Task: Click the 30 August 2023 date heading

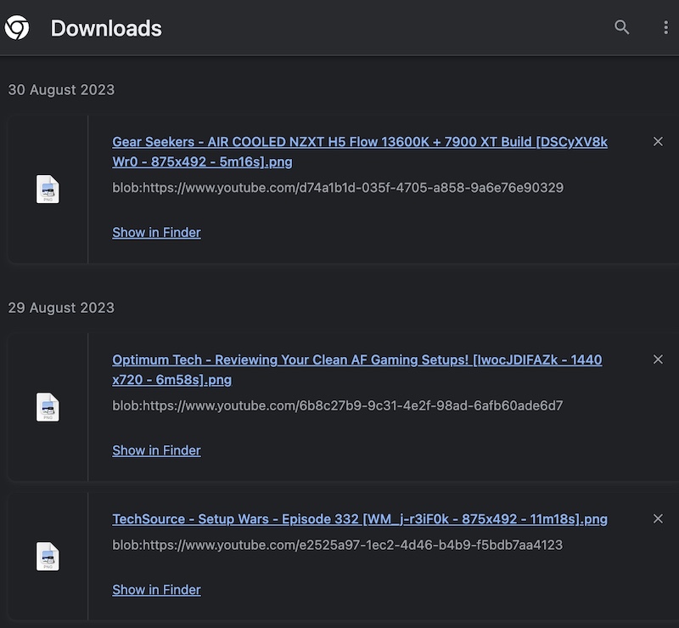Action: point(61,89)
